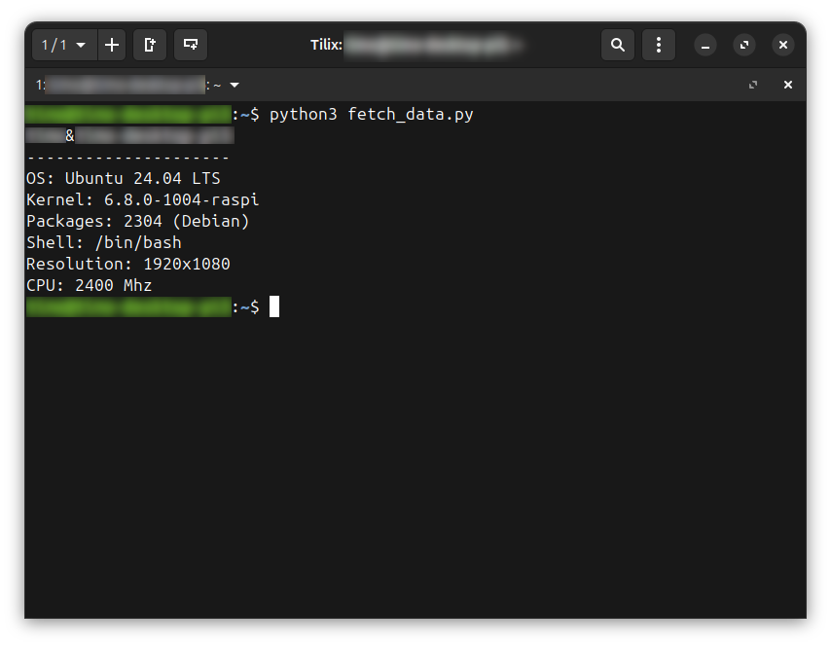Image resolution: width=831 pixels, height=646 pixels.
Task: Add a new session with plus button
Action: (x=112, y=45)
